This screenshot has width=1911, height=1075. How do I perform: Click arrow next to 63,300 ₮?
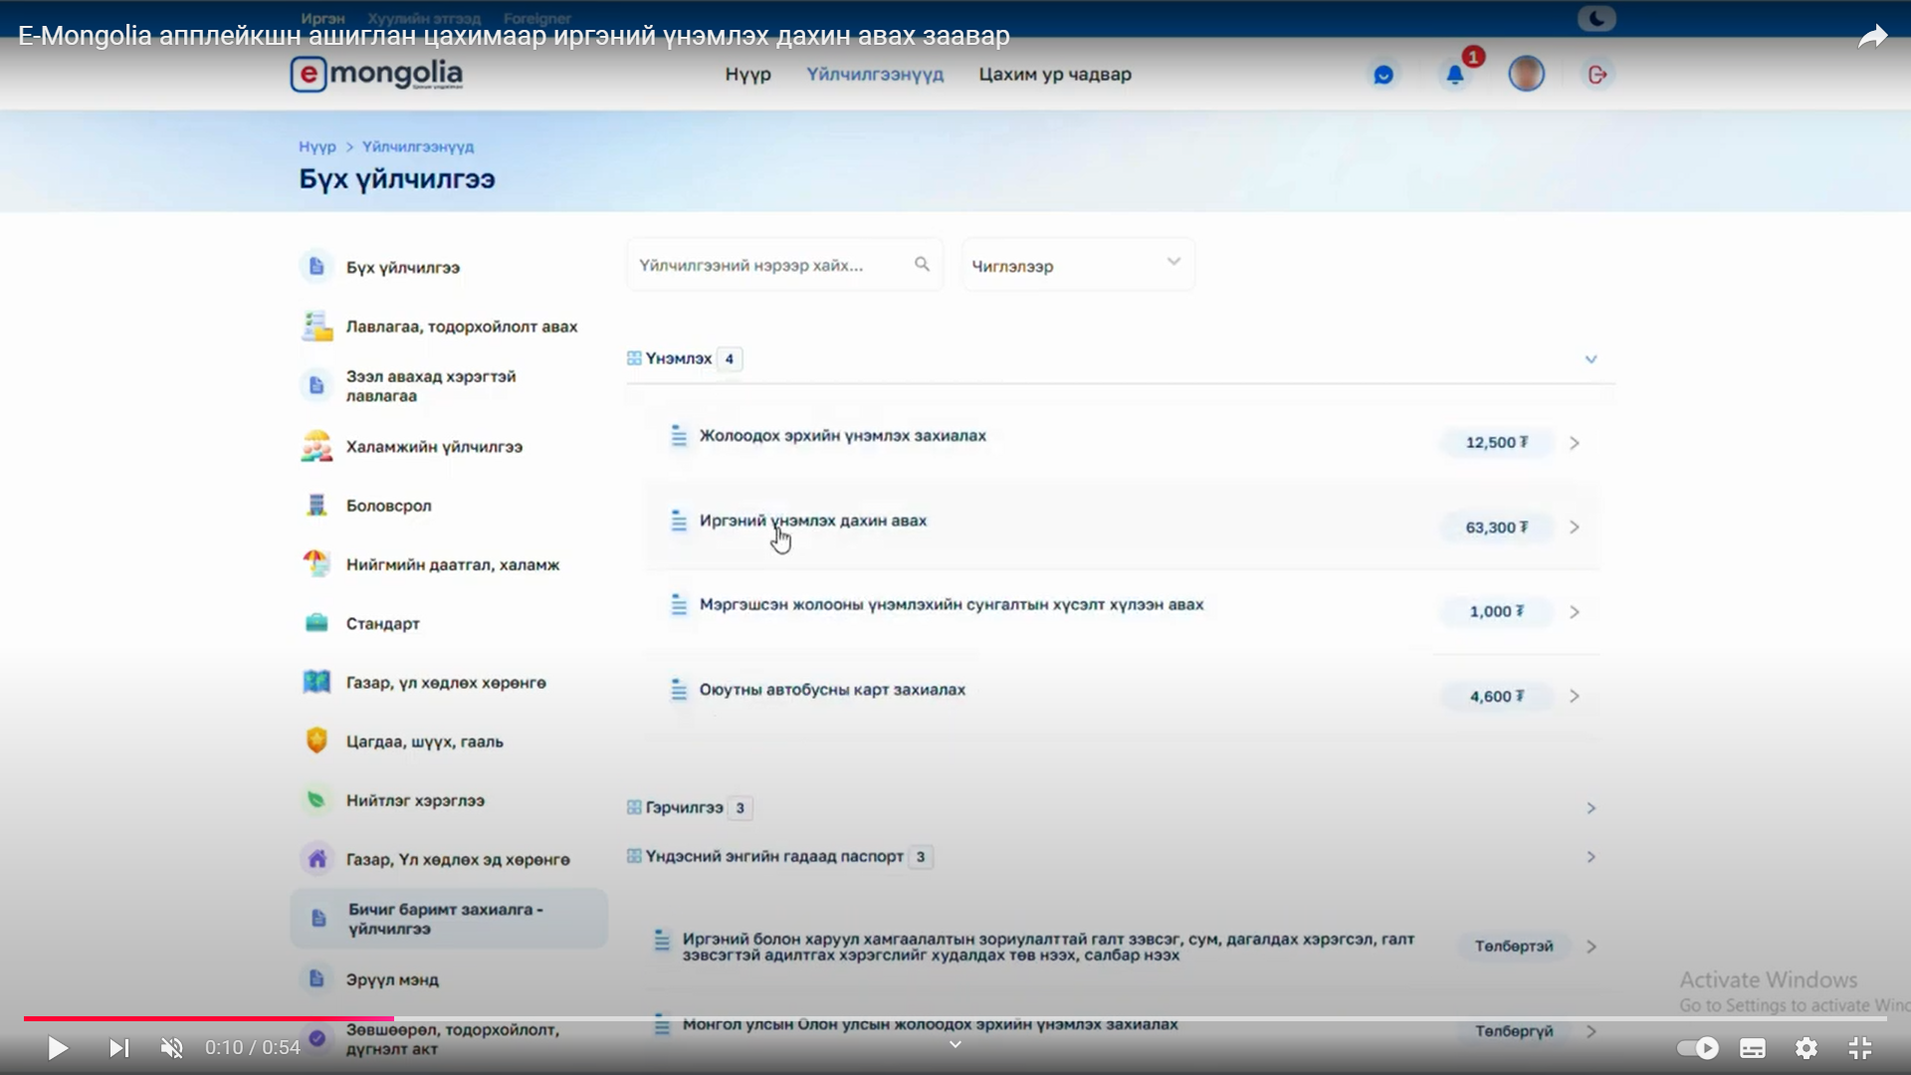click(1575, 528)
